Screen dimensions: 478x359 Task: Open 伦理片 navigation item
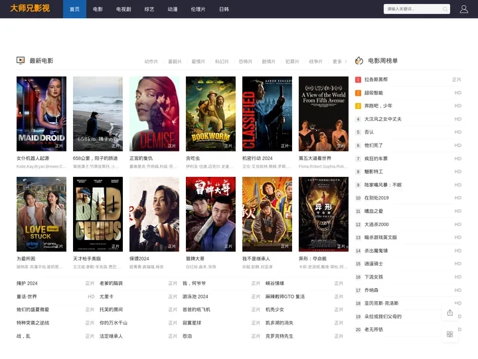(198, 9)
